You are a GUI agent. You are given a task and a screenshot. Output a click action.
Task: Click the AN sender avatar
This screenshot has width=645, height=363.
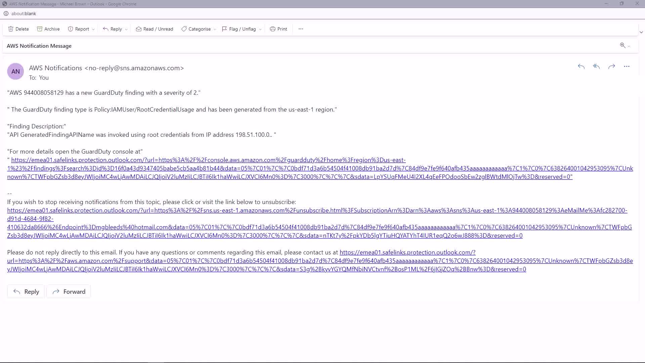[x=15, y=71]
